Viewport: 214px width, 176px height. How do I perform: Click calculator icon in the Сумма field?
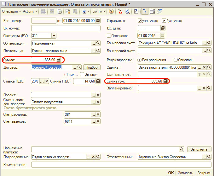click(58, 60)
